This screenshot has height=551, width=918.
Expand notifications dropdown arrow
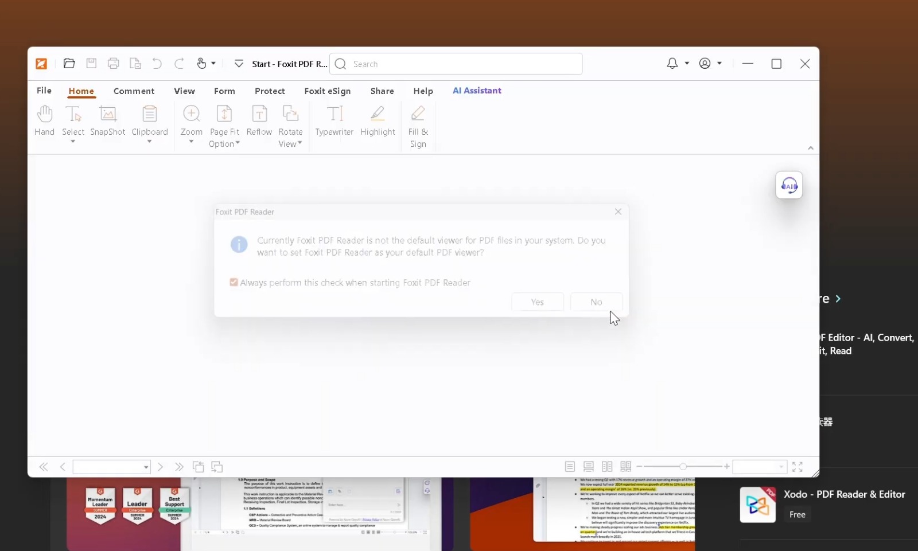687,64
